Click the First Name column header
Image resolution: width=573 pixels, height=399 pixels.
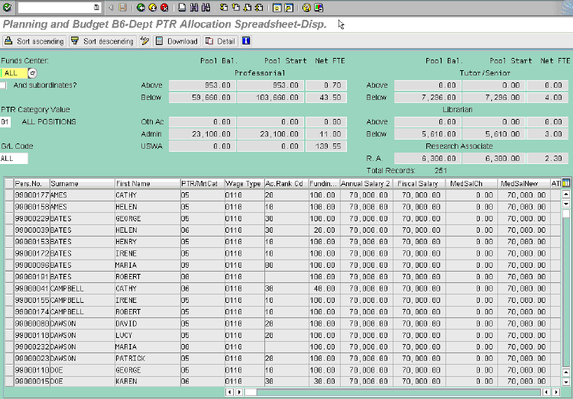tap(147, 183)
